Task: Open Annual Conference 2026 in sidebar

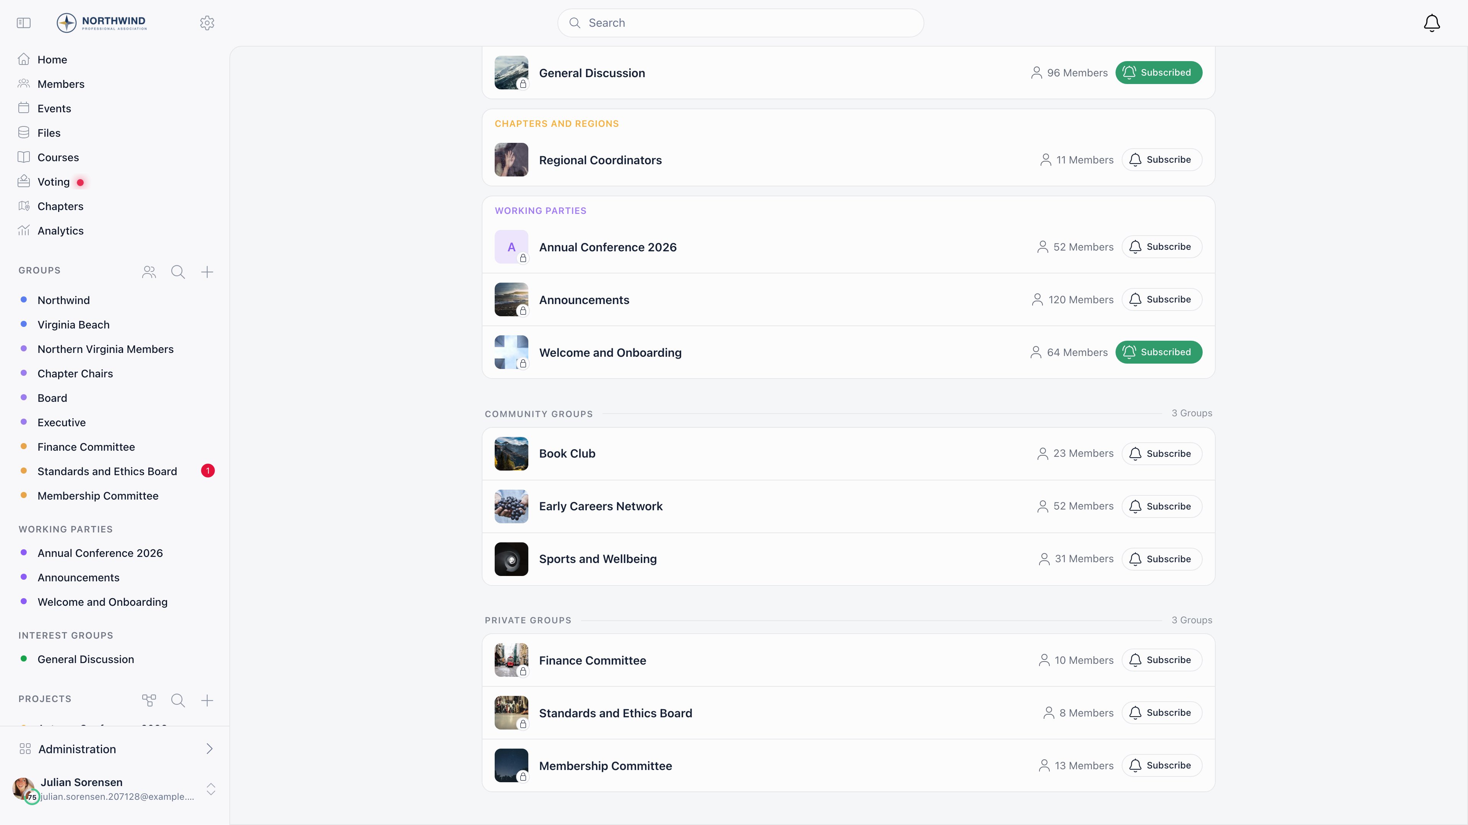Action: 100,553
